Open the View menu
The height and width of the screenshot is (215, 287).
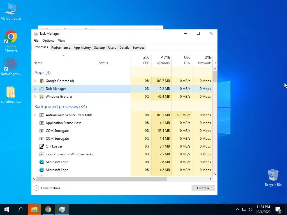point(61,41)
